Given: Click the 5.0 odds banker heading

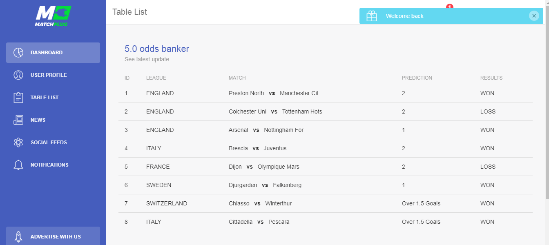Looking at the screenshot, I should [157, 49].
